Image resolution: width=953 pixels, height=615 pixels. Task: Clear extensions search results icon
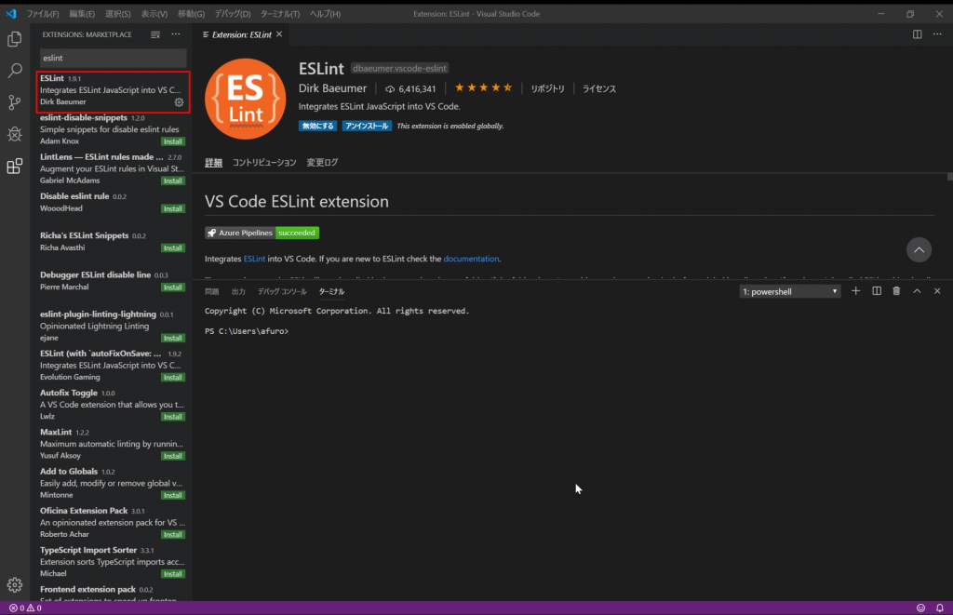tap(155, 34)
